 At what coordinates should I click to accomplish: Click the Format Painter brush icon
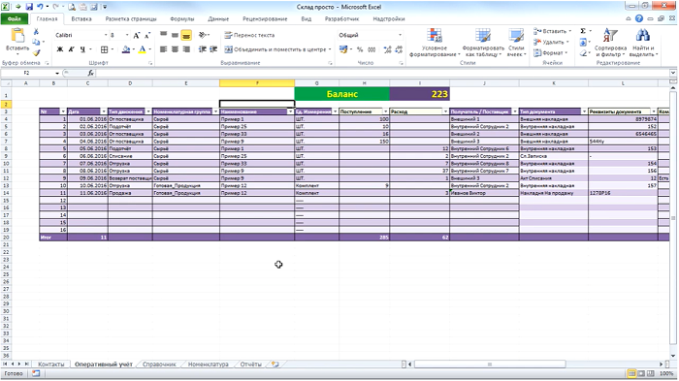click(37, 52)
